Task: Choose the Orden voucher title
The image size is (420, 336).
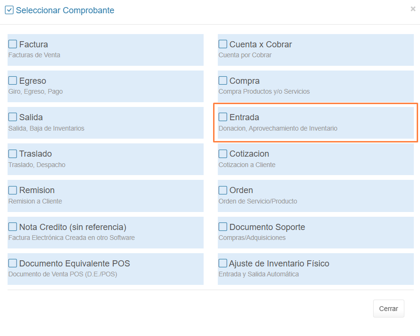Action: click(241, 190)
